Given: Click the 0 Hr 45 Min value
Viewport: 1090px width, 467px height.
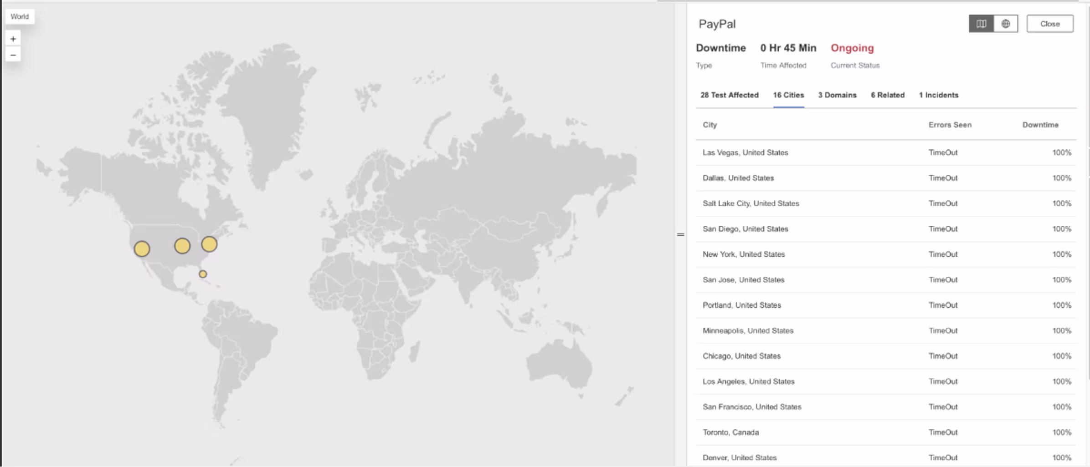Looking at the screenshot, I should pos(788,48).
